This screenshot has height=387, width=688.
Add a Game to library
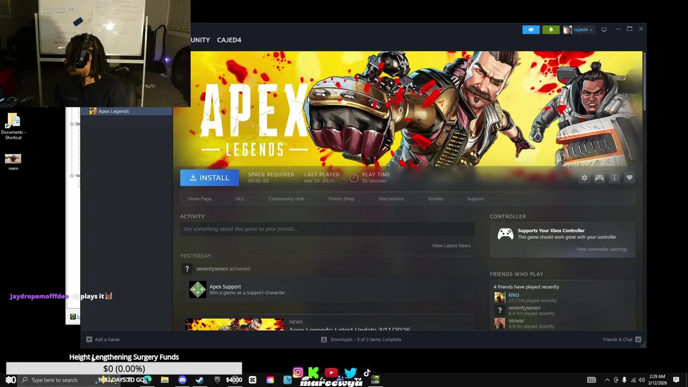(103, 340)
